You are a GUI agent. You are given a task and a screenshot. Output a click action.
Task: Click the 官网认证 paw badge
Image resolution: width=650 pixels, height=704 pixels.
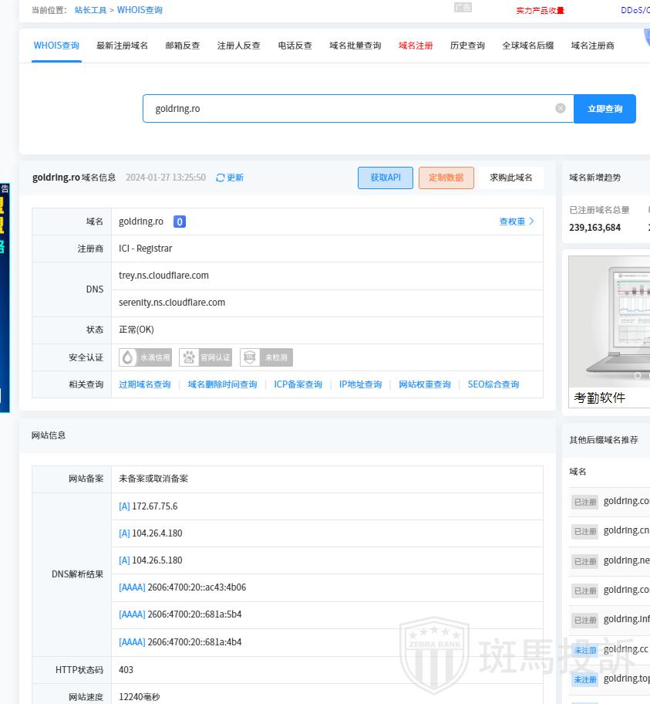click(205, 357)
